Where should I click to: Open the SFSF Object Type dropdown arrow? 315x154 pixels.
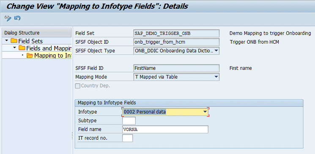pyautogui.click(x=216, y=50)
